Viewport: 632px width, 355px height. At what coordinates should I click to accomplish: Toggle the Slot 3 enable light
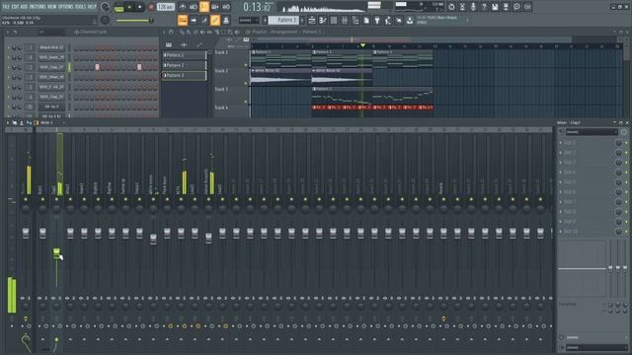[626, 163]
